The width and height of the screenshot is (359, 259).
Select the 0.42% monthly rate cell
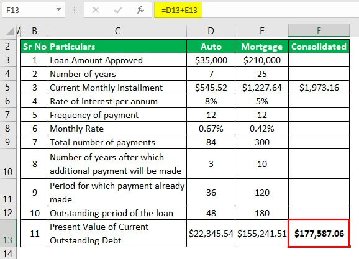261,129
